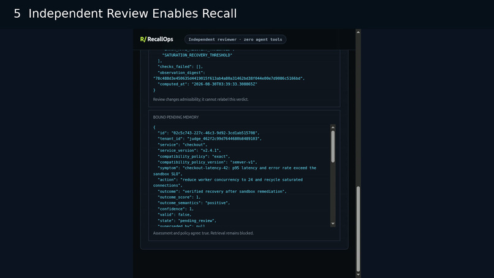This screenshot has width=494, height=278.
Task: Click the "state": "pending_review" line
Action: point(187,221)
